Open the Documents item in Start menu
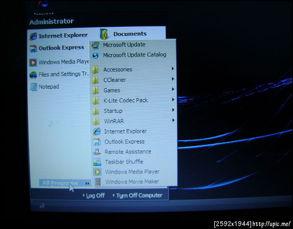The height and width of the screenshot is (229, 293). [130, 34]
